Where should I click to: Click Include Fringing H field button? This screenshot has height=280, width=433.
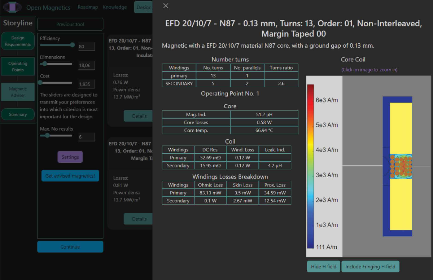click(370, 267)
